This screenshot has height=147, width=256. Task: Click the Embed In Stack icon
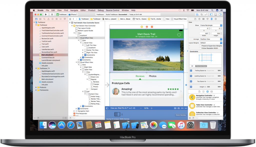tap(175, 108)
